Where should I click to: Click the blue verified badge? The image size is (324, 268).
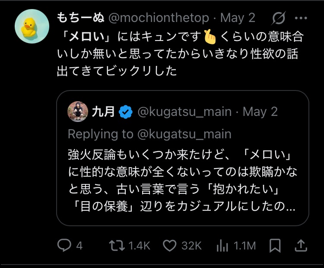(125, 112)
